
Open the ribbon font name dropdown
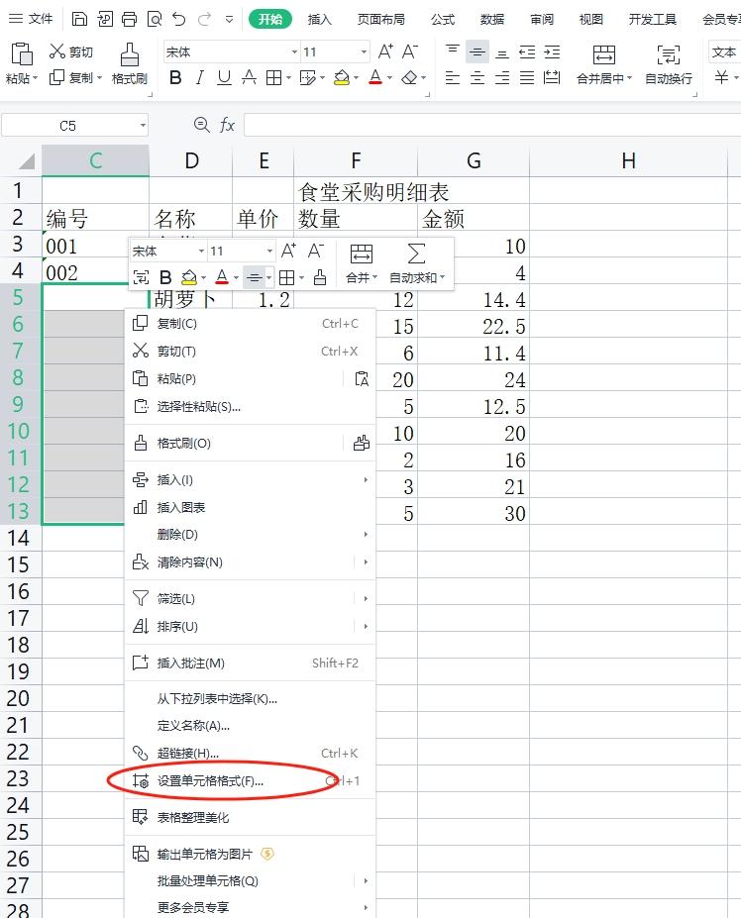294,52
